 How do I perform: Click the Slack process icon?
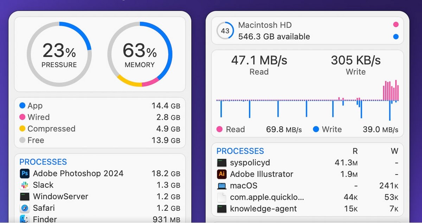click(x=25, y=185)
